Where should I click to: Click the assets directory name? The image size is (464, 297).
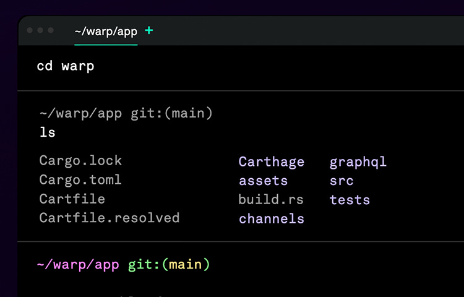(263, 181)
